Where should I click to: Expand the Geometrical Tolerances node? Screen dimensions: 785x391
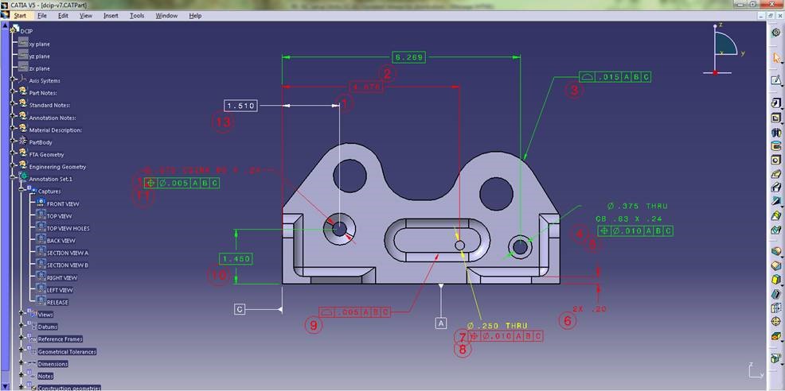click(21, 351)
